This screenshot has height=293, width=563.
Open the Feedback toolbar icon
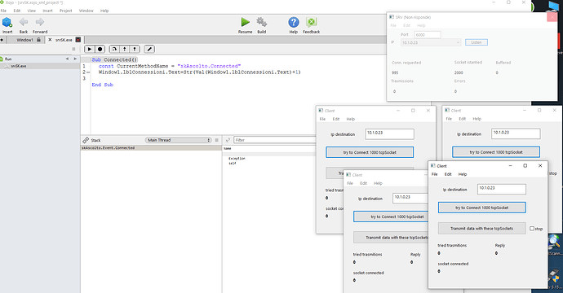tap(312, 22)
